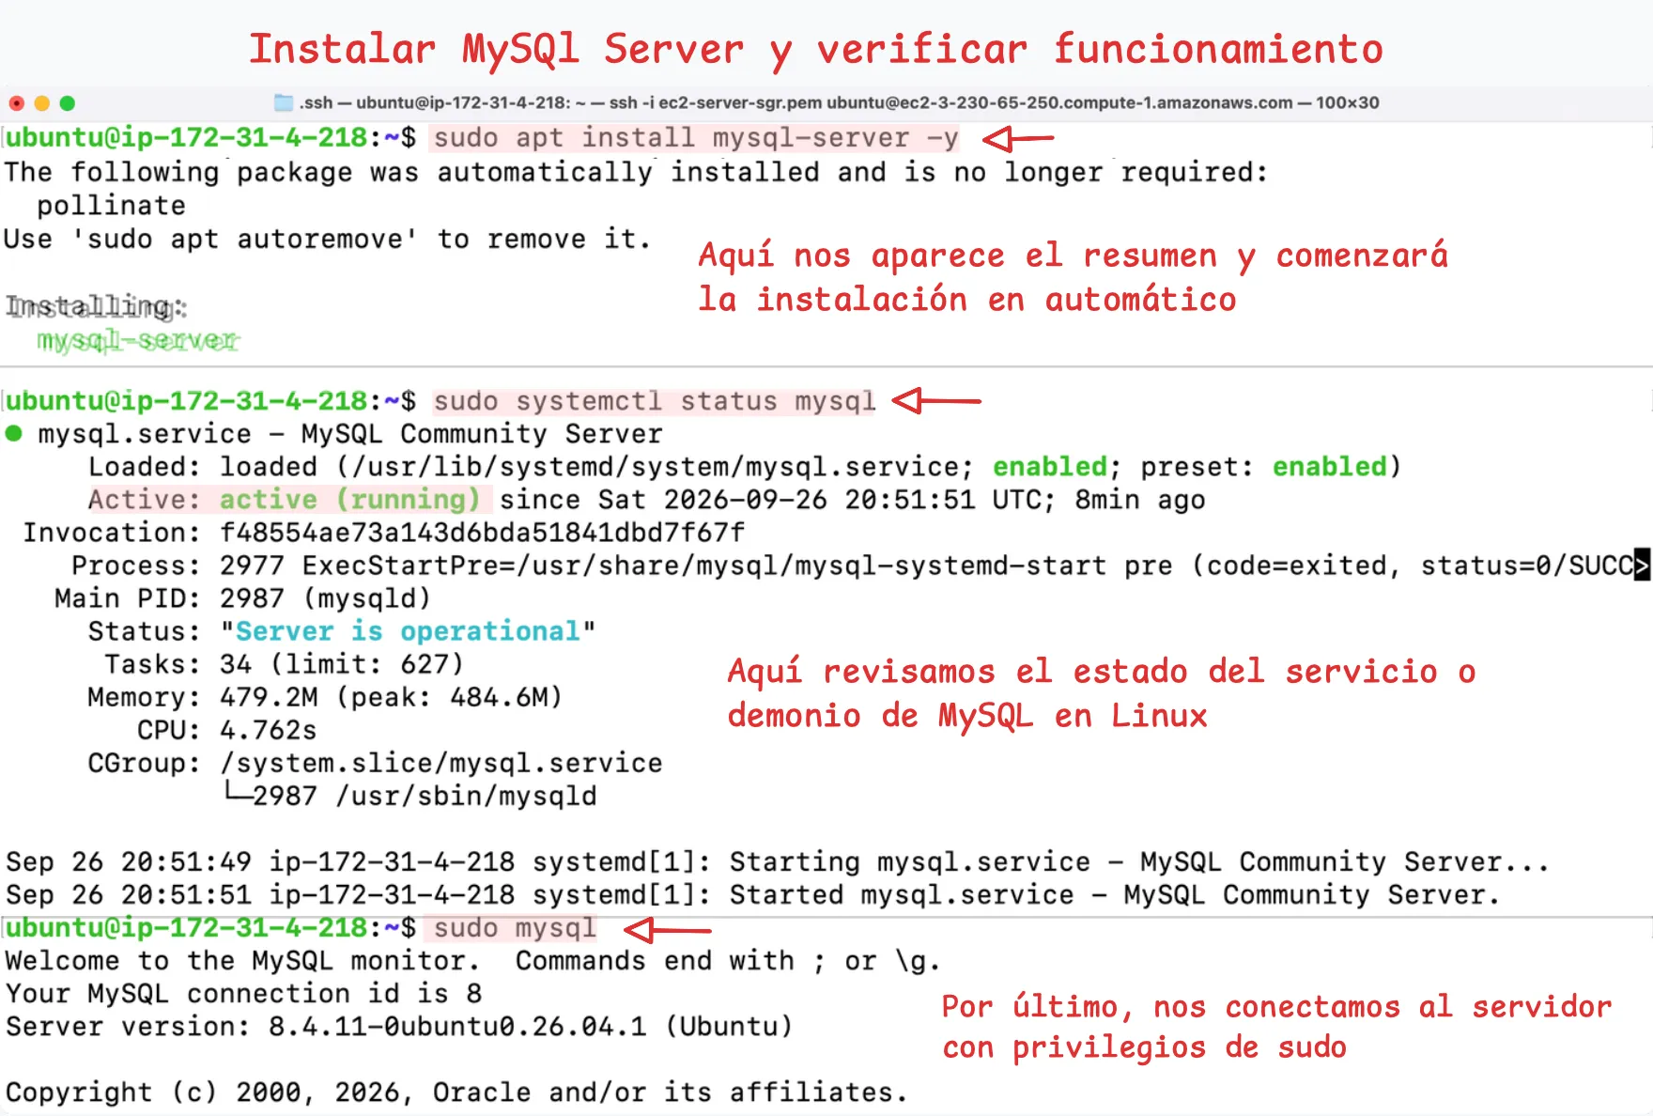Image resolution: width=1653 pixels, height=1116 pixels.
Task: Click 'active (running)' status text
Action: pyautogui.click(x=350, y=500)
